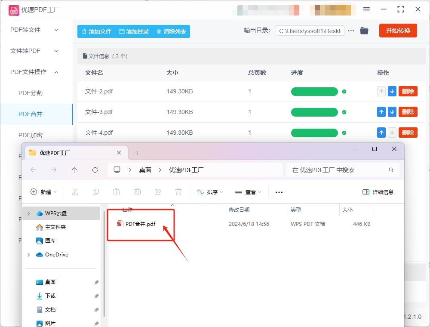This screenshot has width=430, height=327.
Task: Move 文件-3.pdf up in the list
Action: tap(381, 112)
